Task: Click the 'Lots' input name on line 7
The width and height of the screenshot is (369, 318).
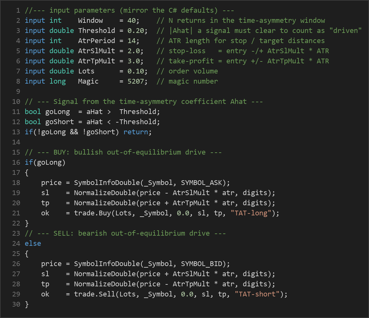Action: 86,71
